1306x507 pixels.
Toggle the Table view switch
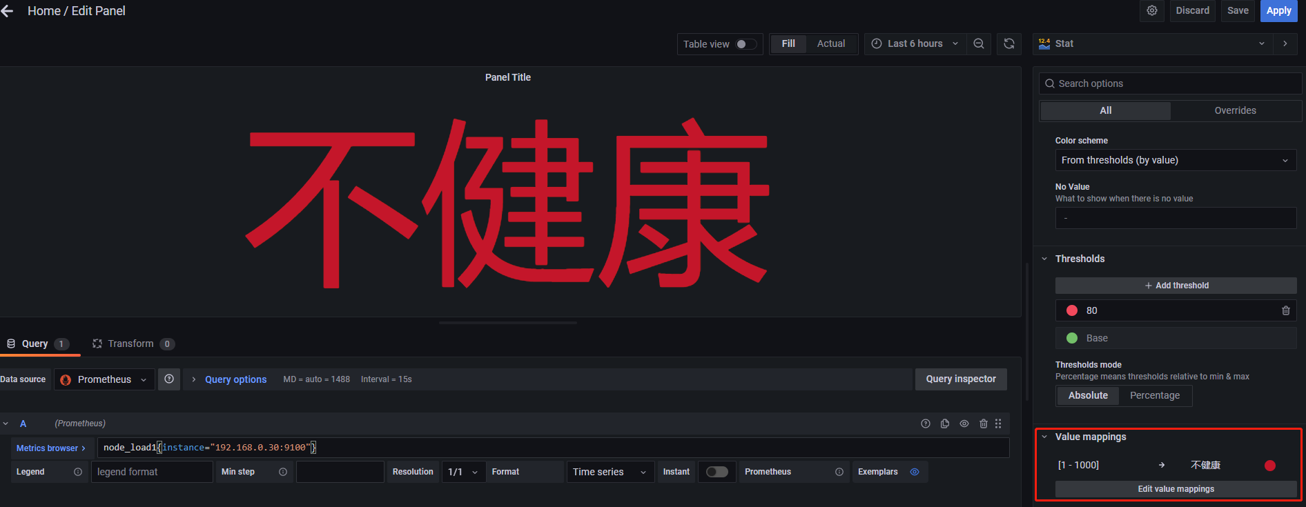(x=745, y=44)
